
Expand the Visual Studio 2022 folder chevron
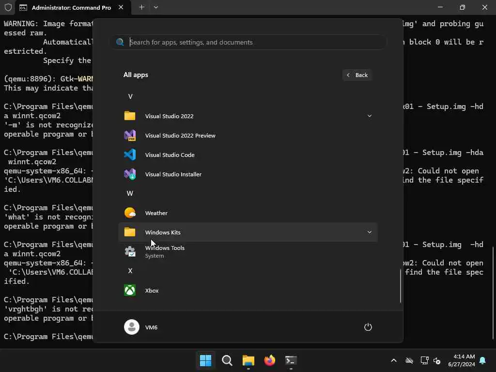point(370,116)
